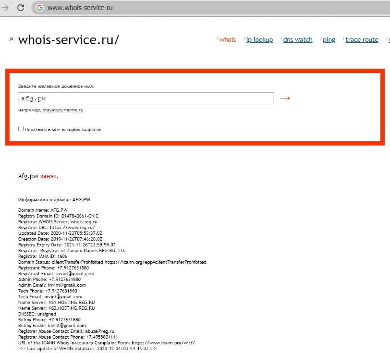The image size is (390, 353).
Task: Click the address bar showing www.whois-service.ru
Action: point(210,8)
